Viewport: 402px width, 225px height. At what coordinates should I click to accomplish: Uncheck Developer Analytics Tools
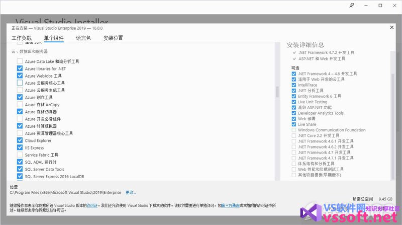[294, 113]
